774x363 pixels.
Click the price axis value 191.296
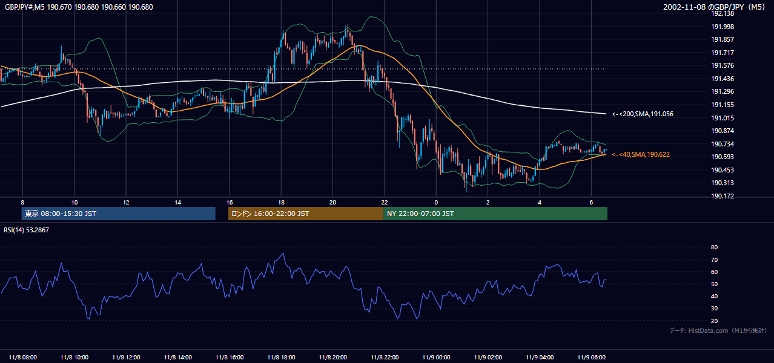tap(723, 91)
